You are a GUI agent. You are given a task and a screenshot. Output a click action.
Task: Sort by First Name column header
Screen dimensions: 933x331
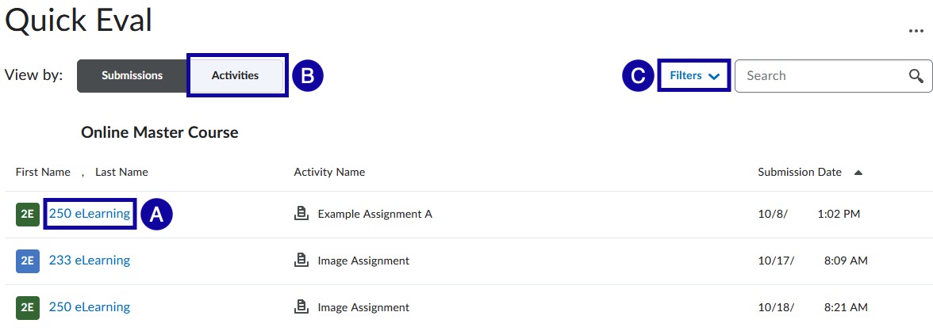point(43,173)
